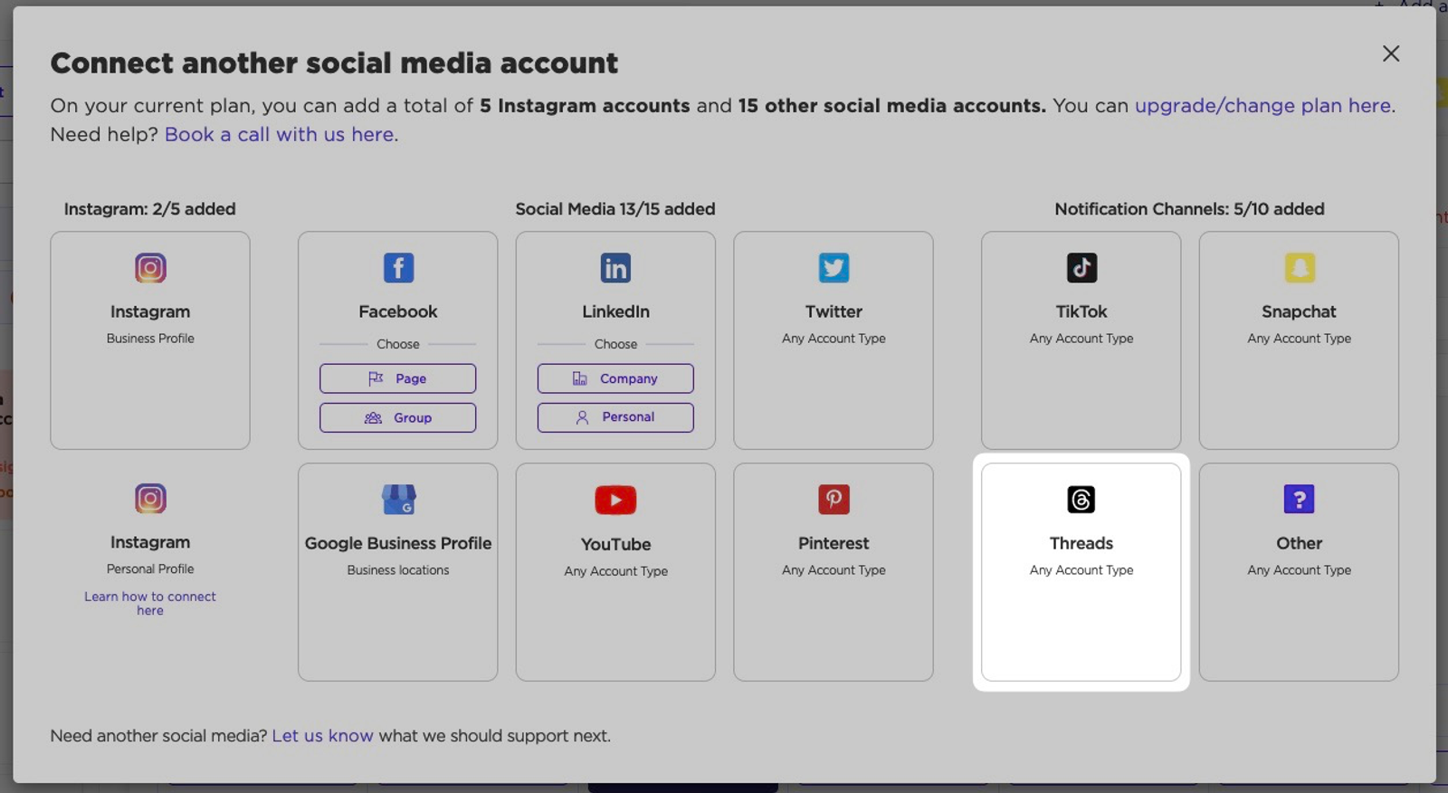The image size is (1448, 793).
Task: Click the Facebook card title
Action: coord(398,311)
